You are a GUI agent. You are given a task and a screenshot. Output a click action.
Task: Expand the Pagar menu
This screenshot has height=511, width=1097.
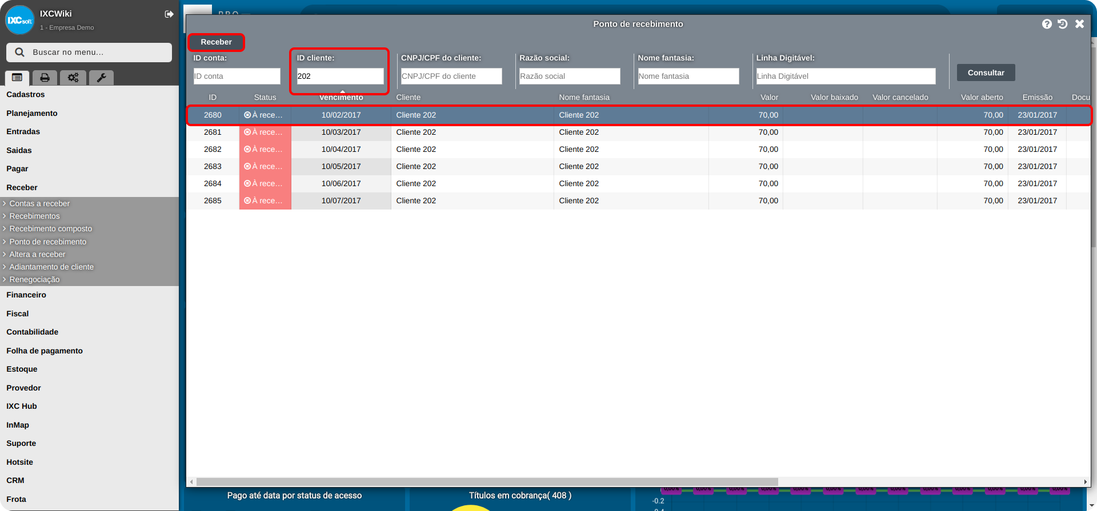pyautogui.click(x=17, y=168)
